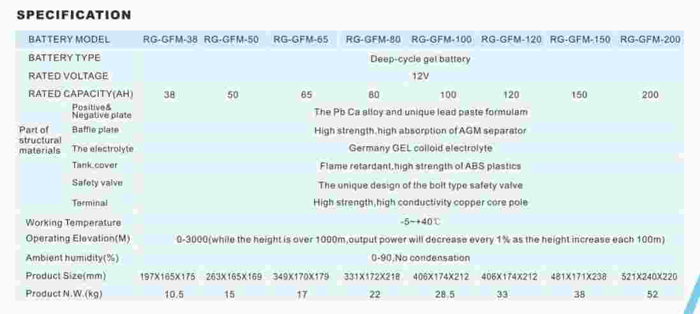Click 'Ambient humidity(%)' row label
The height and width of the screenshot is (314, 700).
coord(72,259)
